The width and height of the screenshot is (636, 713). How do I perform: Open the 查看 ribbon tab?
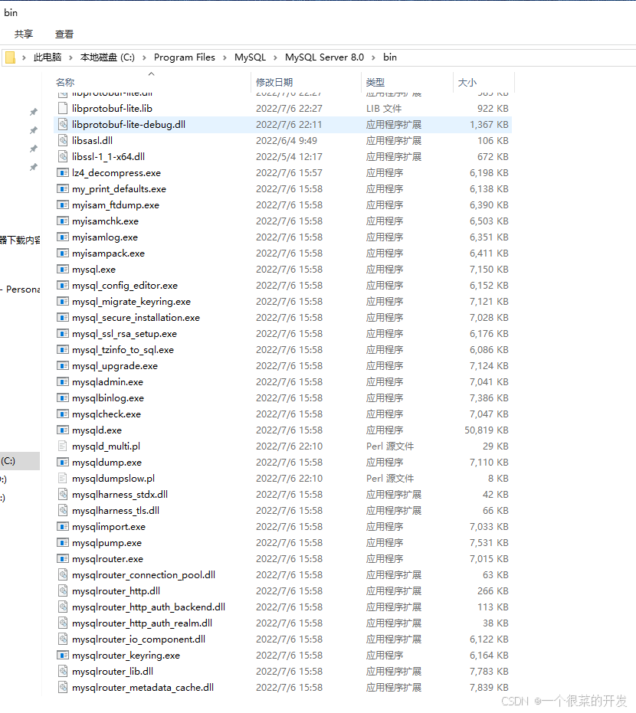coord(64,34)
